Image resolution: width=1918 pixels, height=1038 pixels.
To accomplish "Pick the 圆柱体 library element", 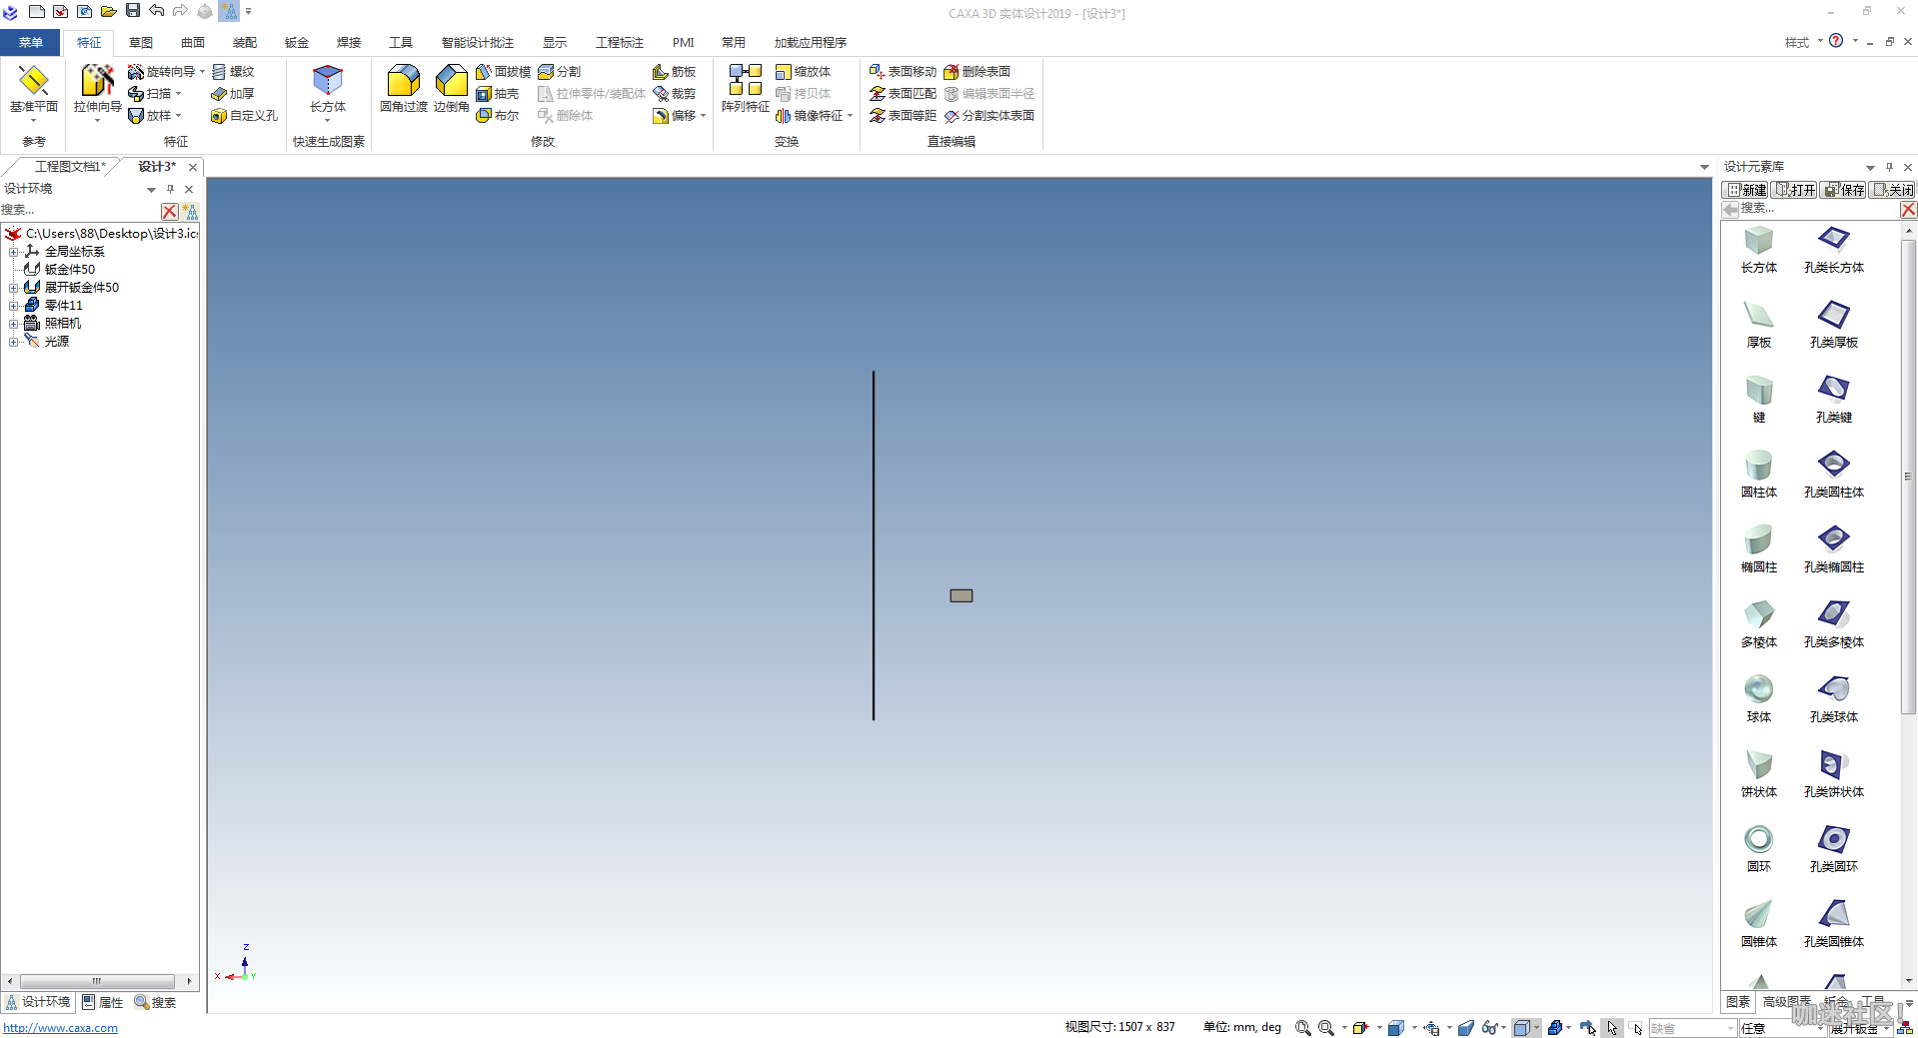I will 1759,474.
